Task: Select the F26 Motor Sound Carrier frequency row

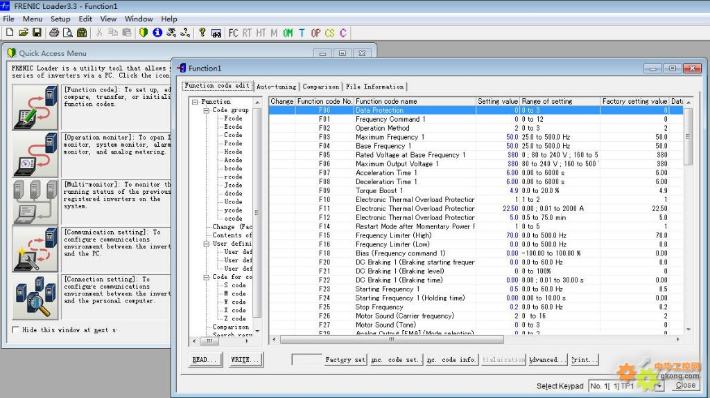Action: pyautogui.click(x=476, y=316)
